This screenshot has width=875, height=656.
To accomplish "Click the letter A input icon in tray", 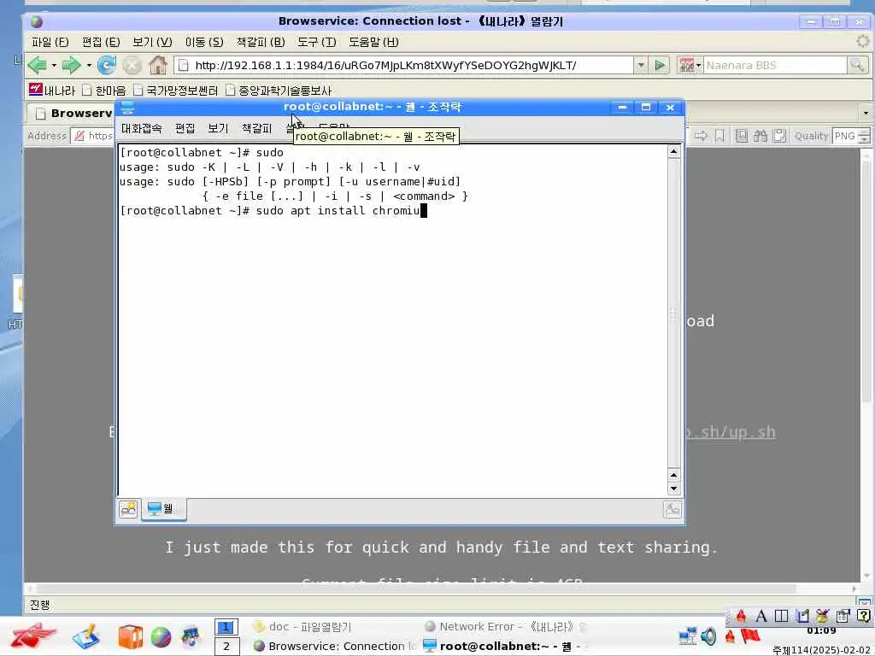I will (761, 616).
